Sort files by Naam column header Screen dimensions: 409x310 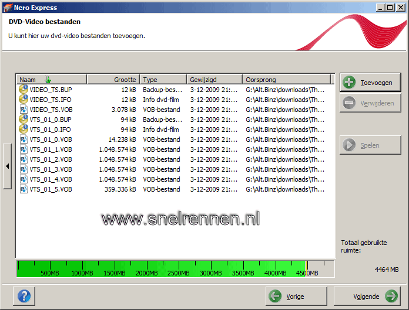click(x=52, y=79)
